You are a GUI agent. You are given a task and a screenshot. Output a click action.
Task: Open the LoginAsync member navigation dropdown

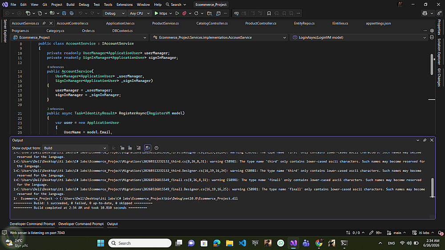359,37
